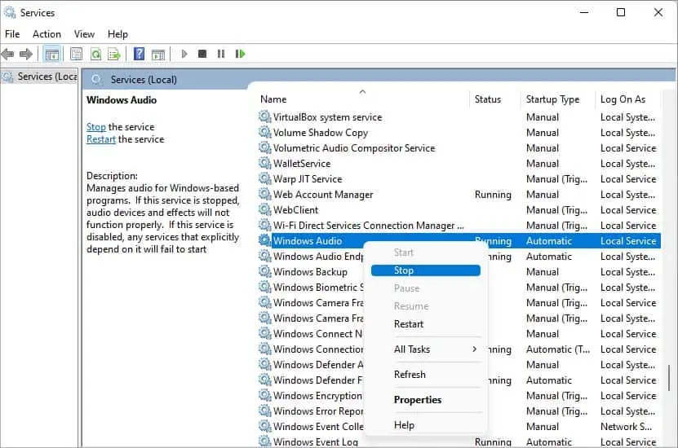
Task: Select Volumetric Audio Compositor Service
Action: (x=459, y=148)
